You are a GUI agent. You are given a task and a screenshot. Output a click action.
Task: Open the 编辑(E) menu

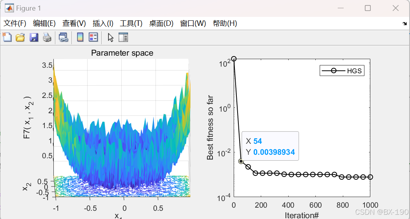pyautogui.click(x=44, y=24)
